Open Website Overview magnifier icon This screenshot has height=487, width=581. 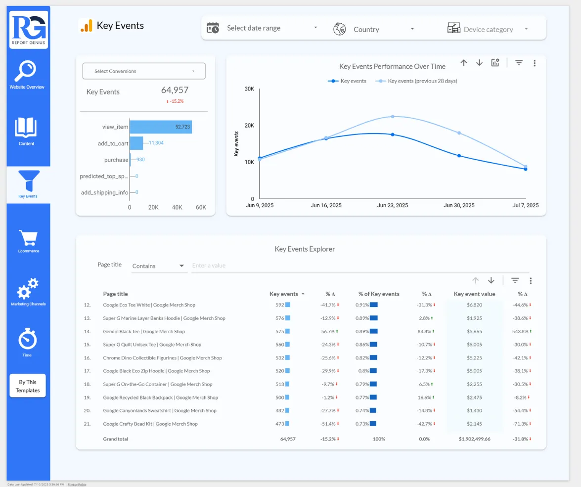(25, 71)
